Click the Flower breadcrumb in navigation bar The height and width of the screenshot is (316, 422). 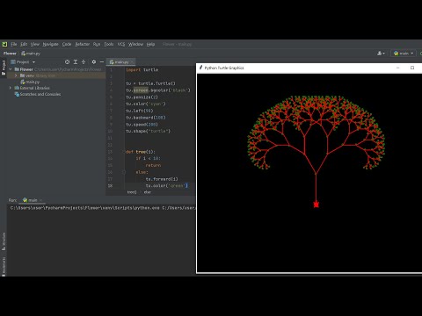pyautogui.click(x=10, y=54)
